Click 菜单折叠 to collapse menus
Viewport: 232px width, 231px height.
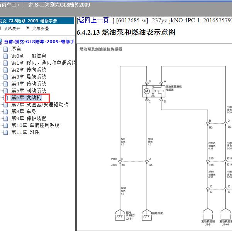[41, 28]
